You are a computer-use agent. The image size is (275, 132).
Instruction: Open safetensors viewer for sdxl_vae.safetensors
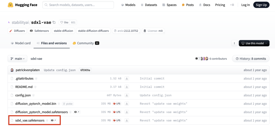click(54, 120)
